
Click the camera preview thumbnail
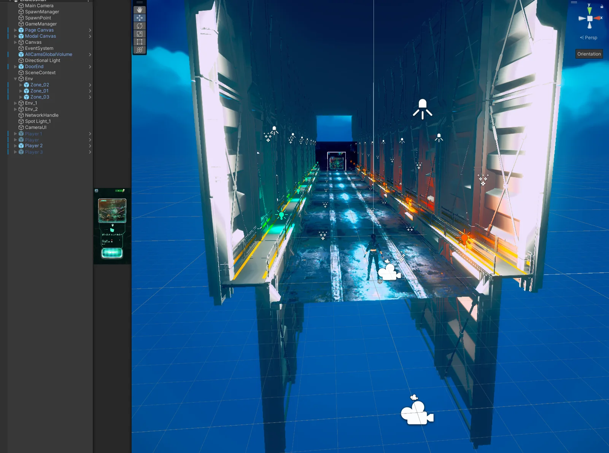(112, 226)
